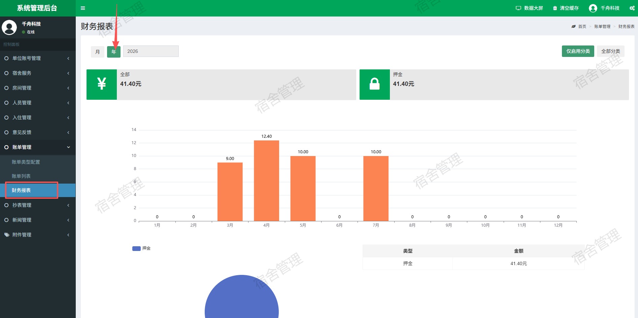Screen dimensions: 638x318
Task: Open the settings gears icon in header
Action: click(632, 8)
